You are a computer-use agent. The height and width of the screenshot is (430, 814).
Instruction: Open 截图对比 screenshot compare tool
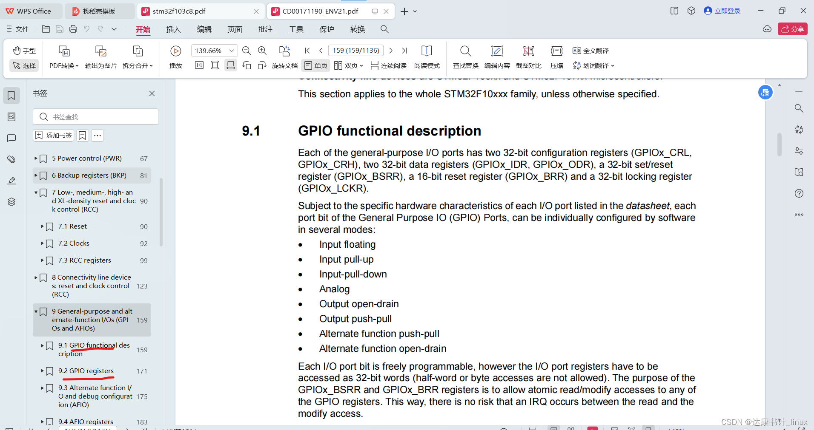[x=528, y=57]
